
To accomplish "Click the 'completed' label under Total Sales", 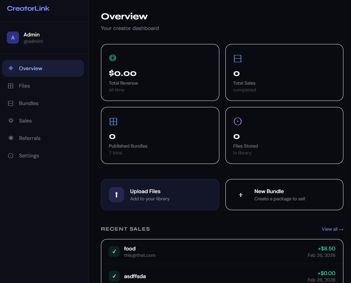I will [244, 90].
